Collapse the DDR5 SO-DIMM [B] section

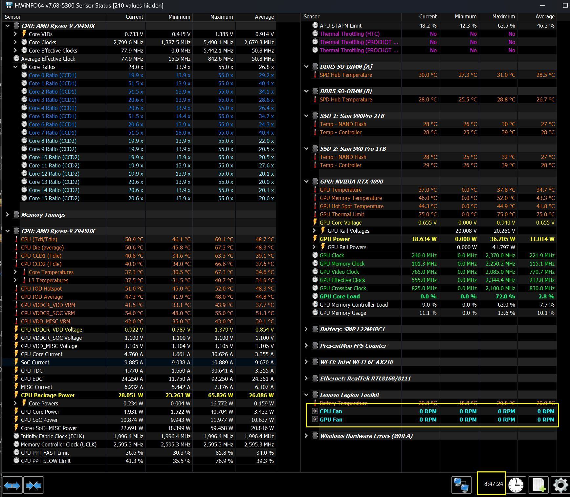(306, 91)
